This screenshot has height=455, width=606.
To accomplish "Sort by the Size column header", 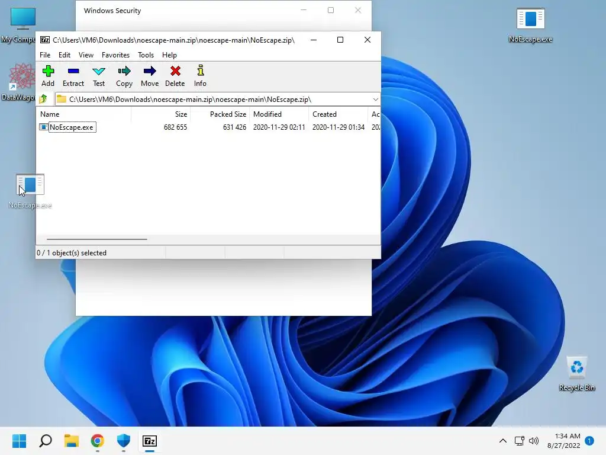I will pyautogui.click(x=160, y=114).
